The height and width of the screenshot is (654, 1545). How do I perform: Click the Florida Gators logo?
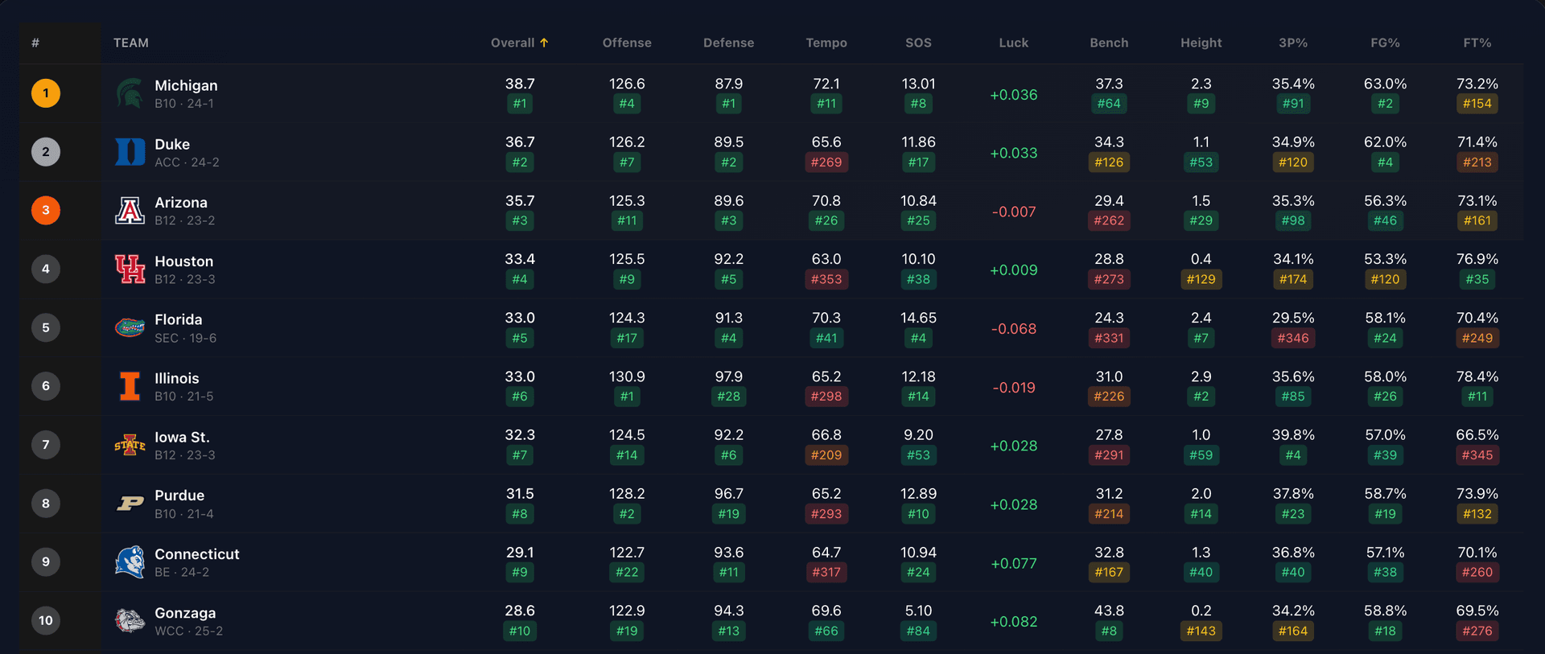130,327
